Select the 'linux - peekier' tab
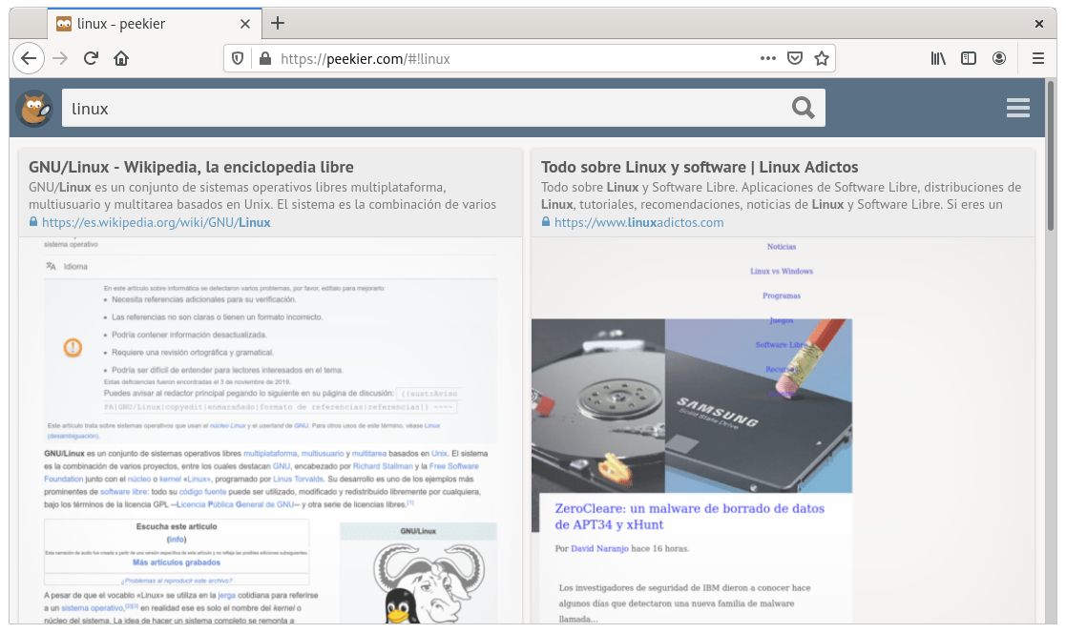1066x633 pixels. [x=143, y=24]
